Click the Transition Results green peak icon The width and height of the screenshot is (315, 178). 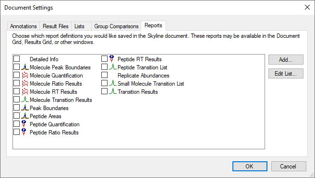click(113, 91)
